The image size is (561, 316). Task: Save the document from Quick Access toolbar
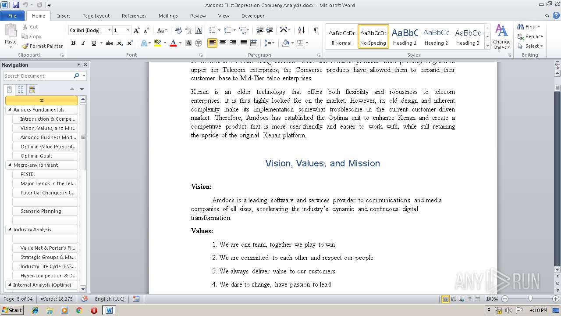point(16,5)
